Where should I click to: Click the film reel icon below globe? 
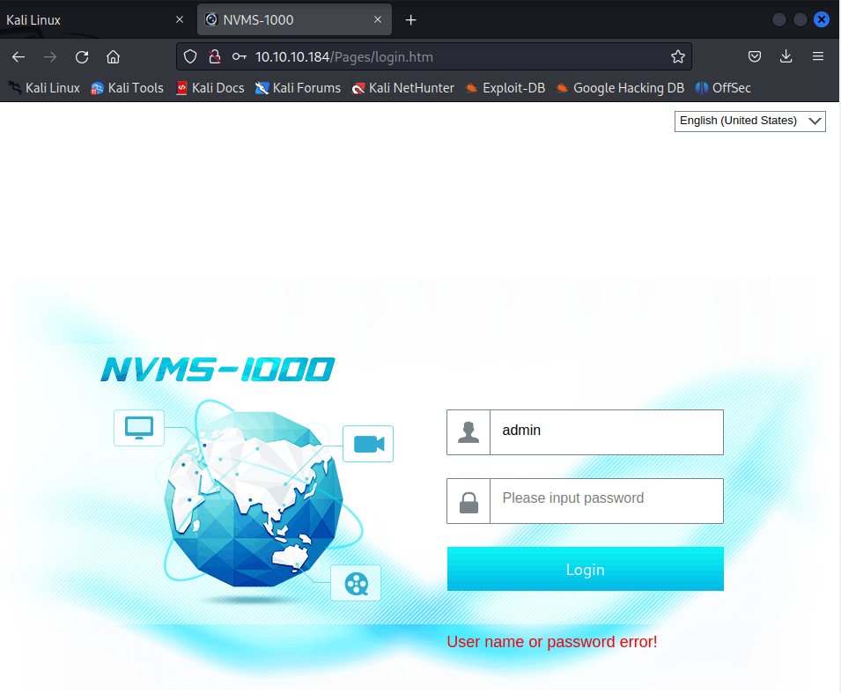[356, 584]
